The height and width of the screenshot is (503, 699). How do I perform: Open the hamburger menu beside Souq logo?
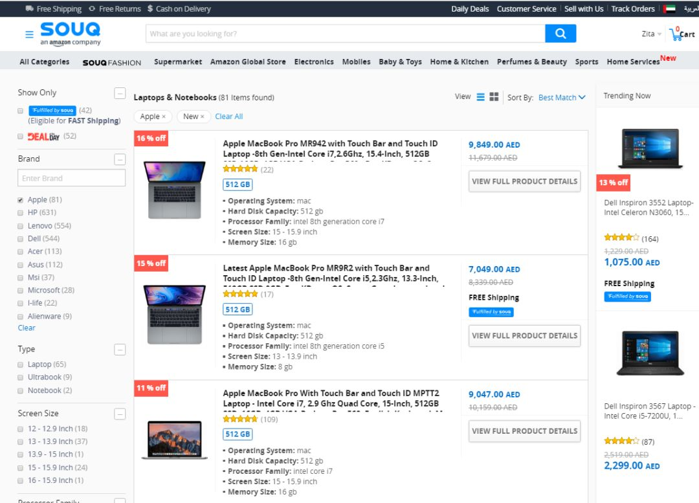[29, 34]
